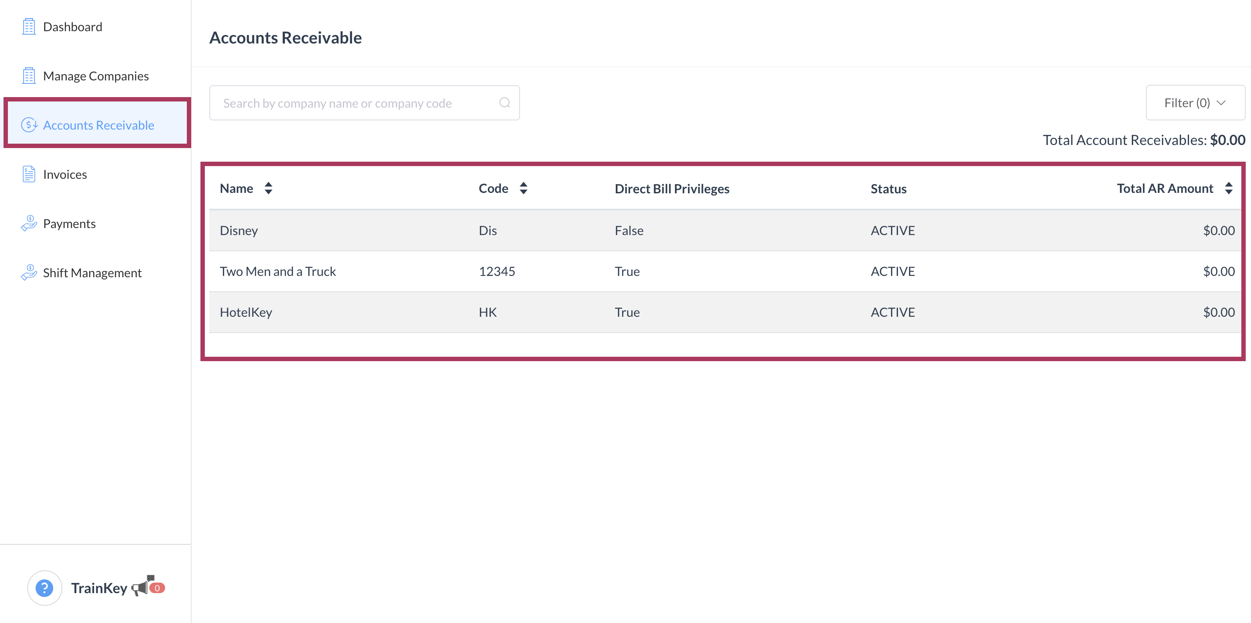Open the TrainKey announcements megaphone

(x=141, y=587)
